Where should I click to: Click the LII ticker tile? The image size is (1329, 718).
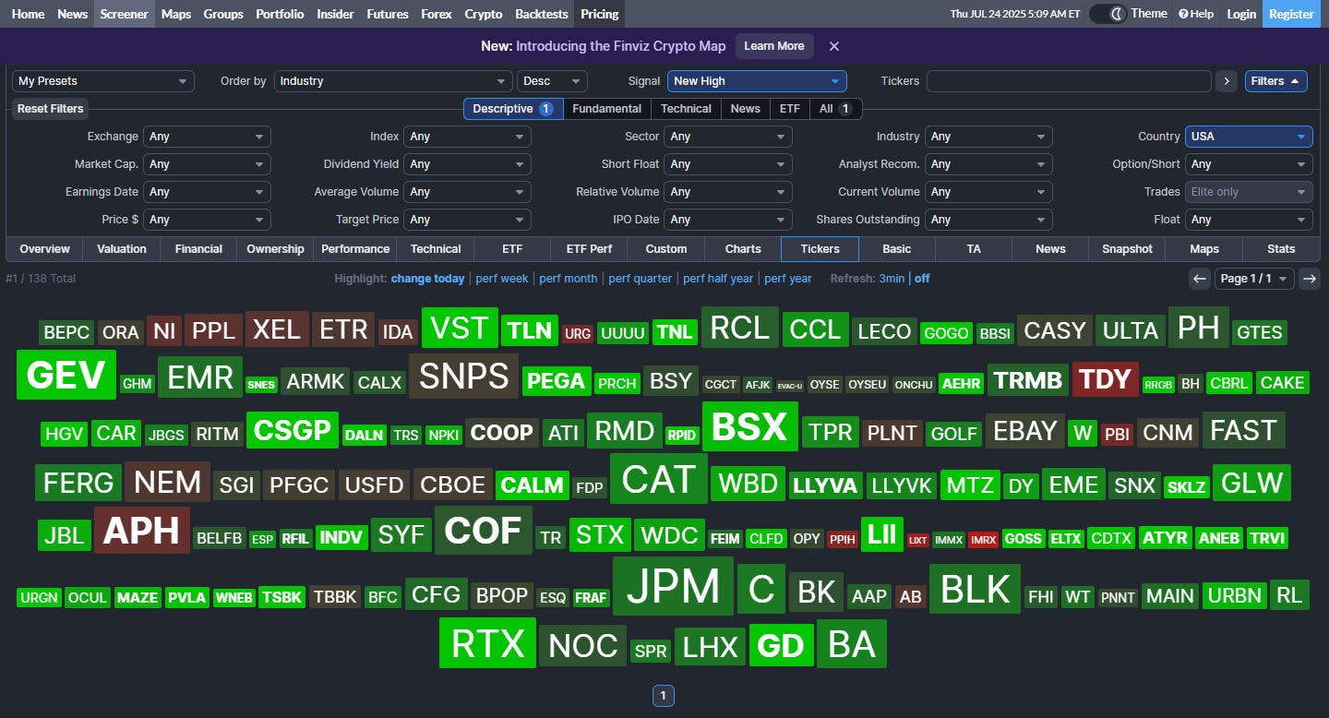882,534
